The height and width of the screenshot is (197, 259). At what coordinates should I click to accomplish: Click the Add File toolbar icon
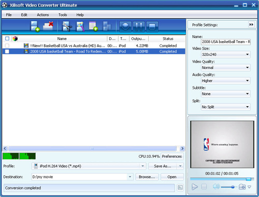[35, 26]
